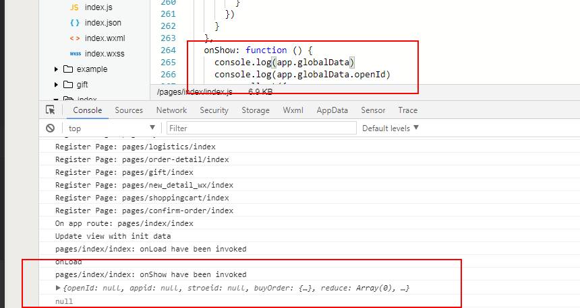Select the example folder icon
Screen dimensions: 580x308
click(x=68, y=69)
